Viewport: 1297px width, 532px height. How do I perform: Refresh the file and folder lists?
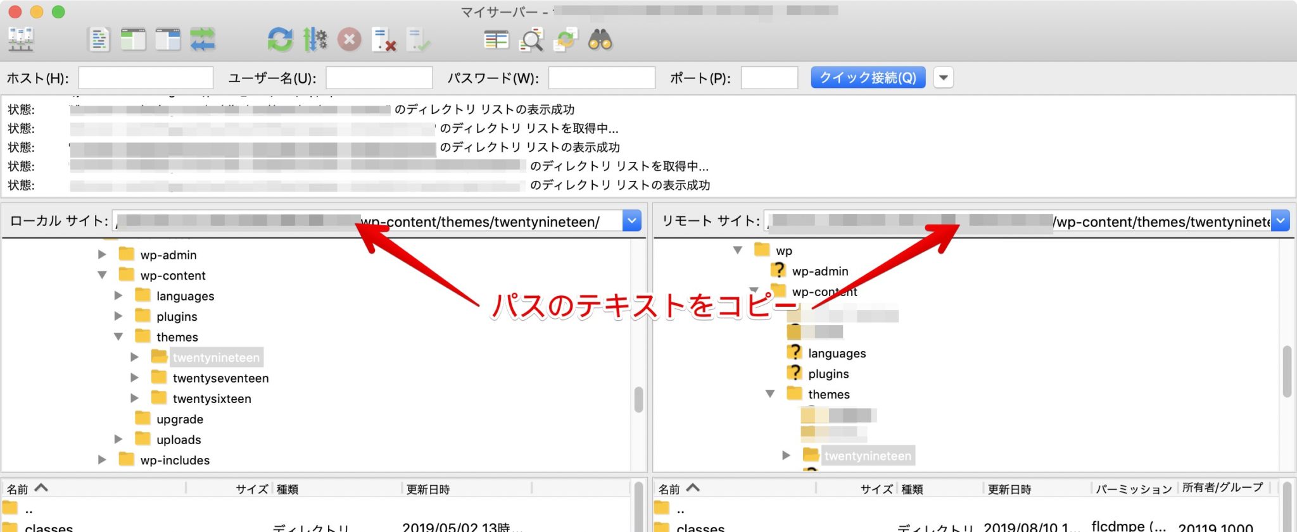click(280, 40)
